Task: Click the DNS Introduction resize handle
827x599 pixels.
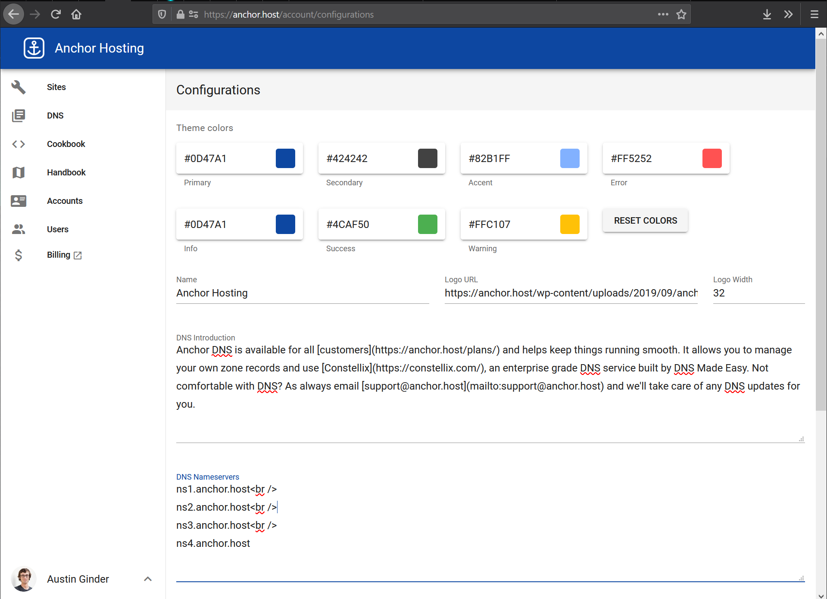Action: [802, 439]
